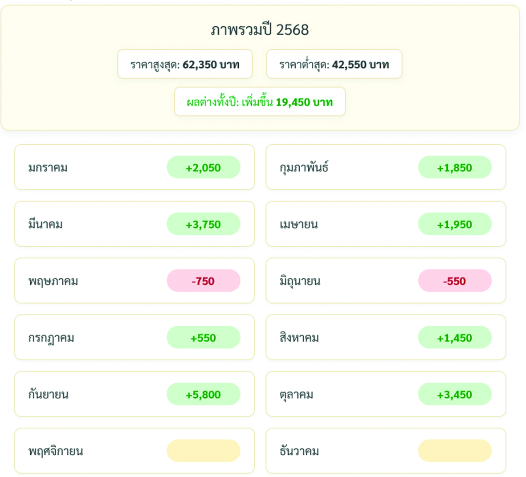Click the +3,750 badge
This screenshot has width=526, height=477.
[203, 224]
